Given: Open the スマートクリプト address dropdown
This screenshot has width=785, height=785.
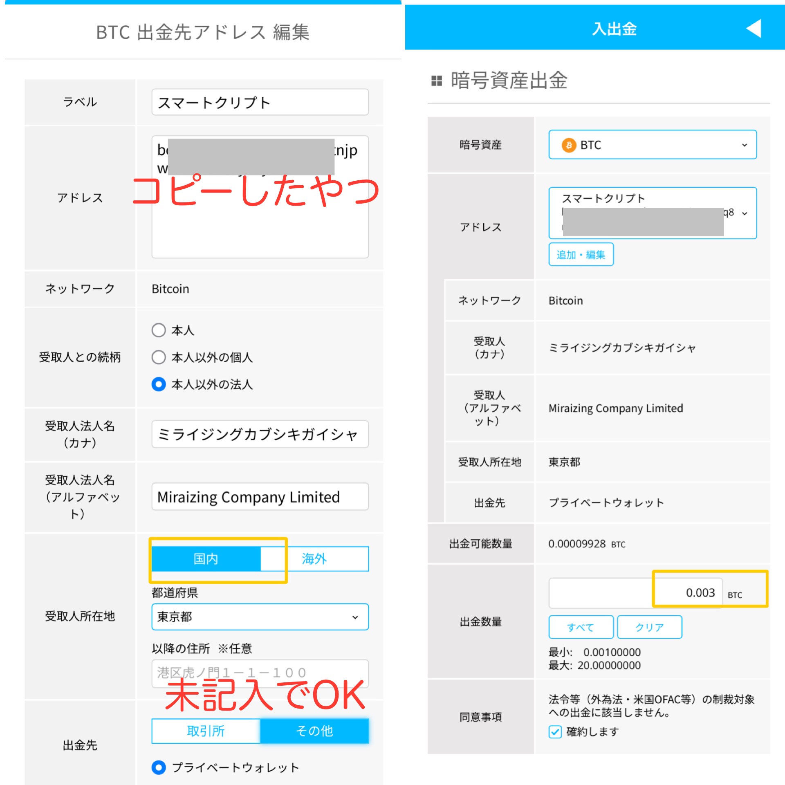Looking at the screenshot, I should (x=653, y=213).
